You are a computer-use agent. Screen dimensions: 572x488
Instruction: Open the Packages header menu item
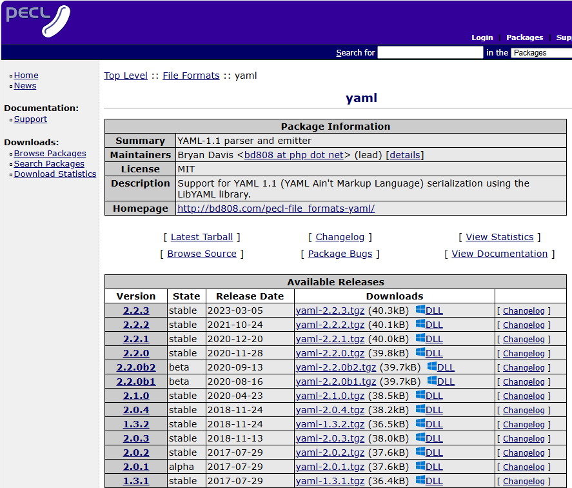click(524, 37)
